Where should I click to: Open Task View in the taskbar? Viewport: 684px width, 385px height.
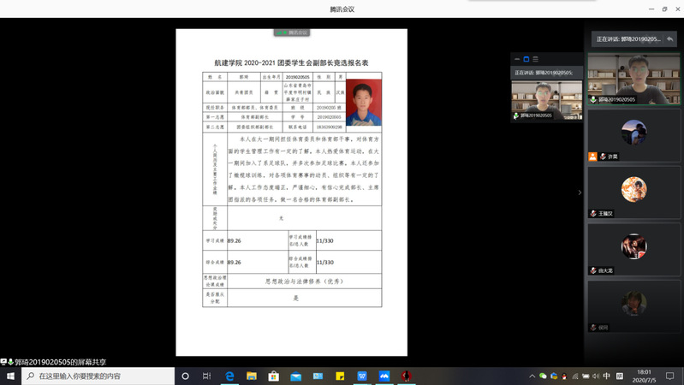click(x=206, y=376)
